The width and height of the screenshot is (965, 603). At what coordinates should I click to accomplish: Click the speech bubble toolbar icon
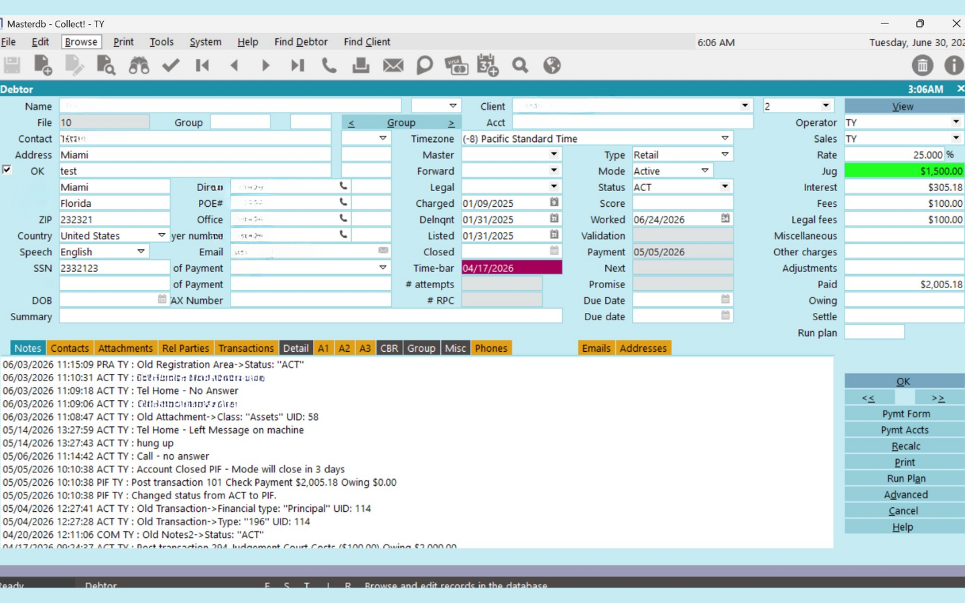(x=425, y=66)
